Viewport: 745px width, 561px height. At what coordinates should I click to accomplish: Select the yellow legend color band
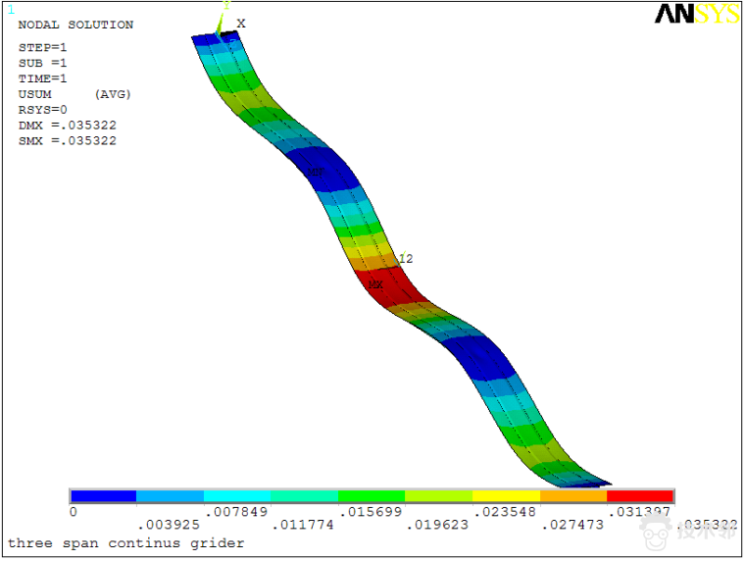pos(505,496)
